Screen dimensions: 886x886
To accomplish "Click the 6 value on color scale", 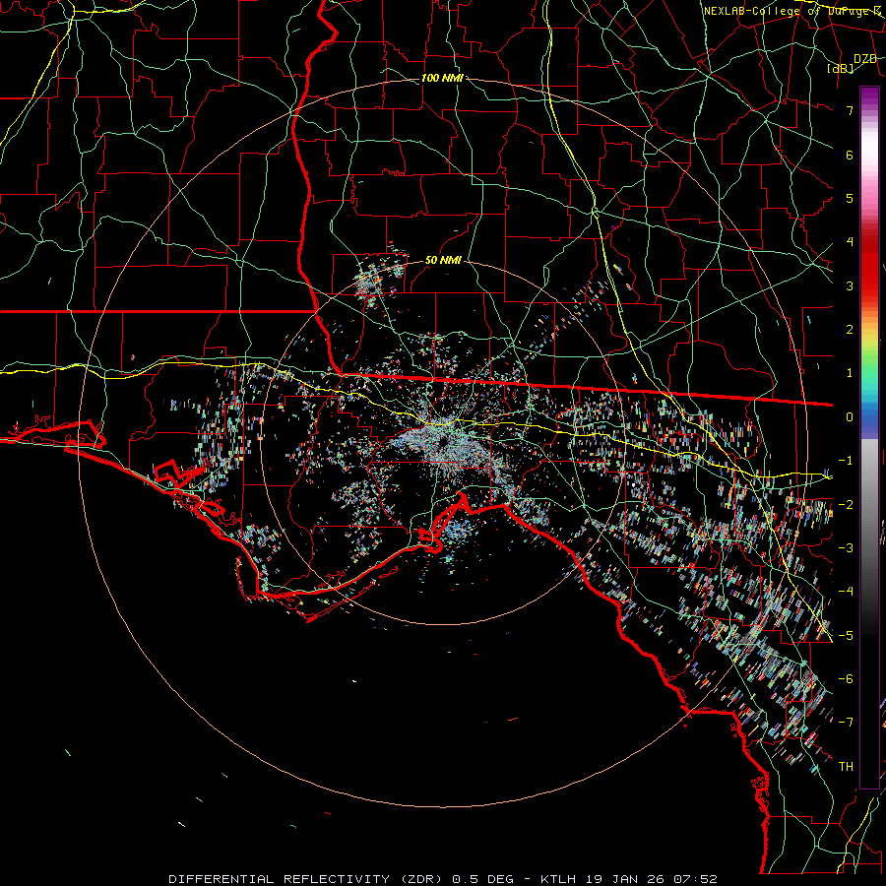I will tap(850, 155).
